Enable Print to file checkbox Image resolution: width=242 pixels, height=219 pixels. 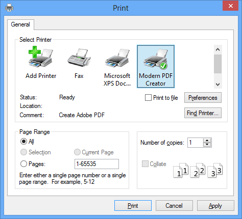pos(148,98)
